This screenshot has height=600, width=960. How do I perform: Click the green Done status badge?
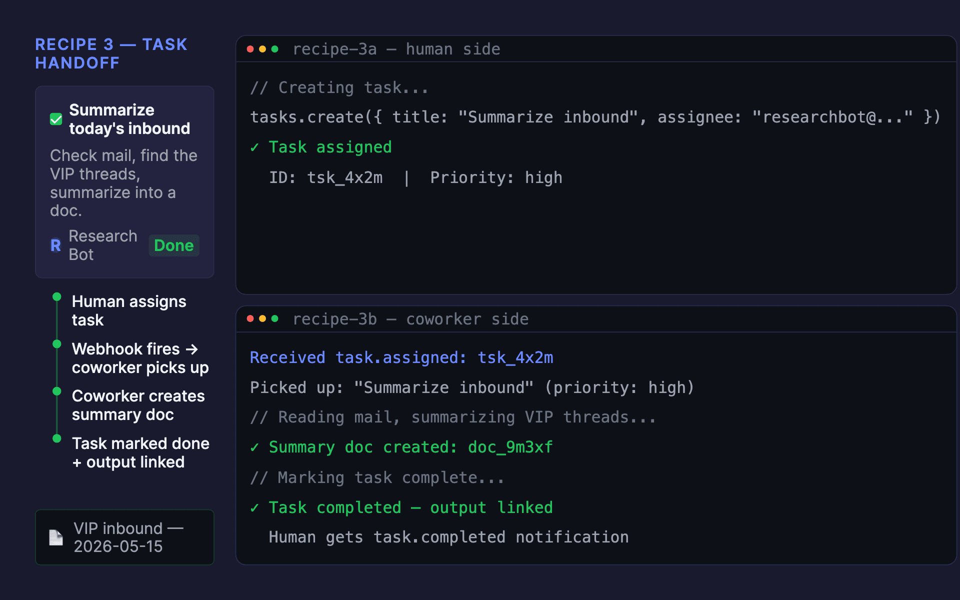click(x=174, y=245)
